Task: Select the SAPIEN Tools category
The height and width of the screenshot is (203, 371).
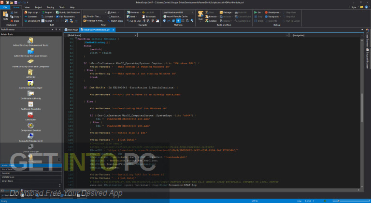Action: [31, 177]
